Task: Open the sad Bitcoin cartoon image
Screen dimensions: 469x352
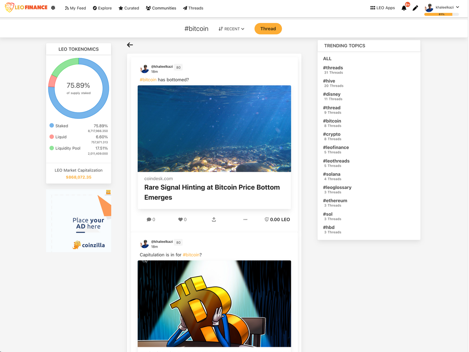Action: pyautogui.click(x=214, y=304)
